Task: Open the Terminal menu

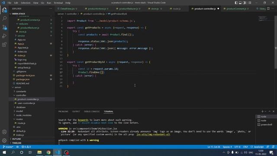Action: click(58, 3)
